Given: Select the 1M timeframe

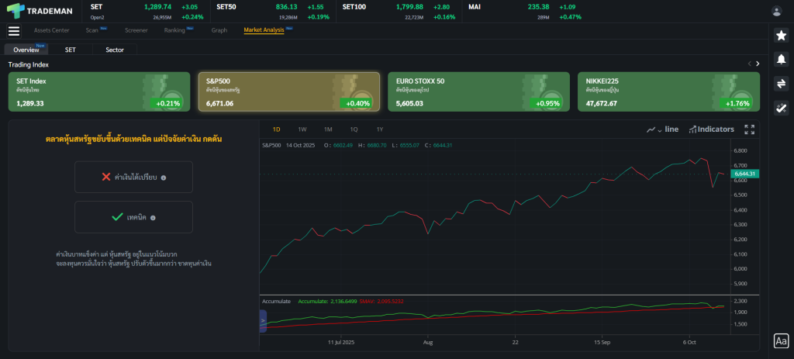Looking at the screenshot, I should tap(328, 129).
